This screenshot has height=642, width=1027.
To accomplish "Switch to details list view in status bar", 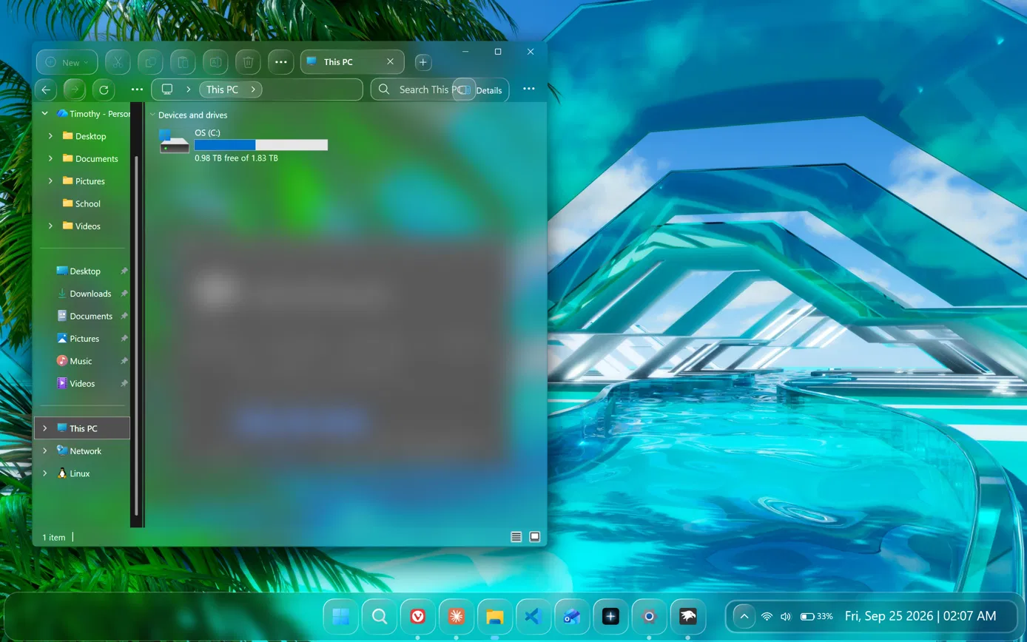I will [x=516, y=537].
